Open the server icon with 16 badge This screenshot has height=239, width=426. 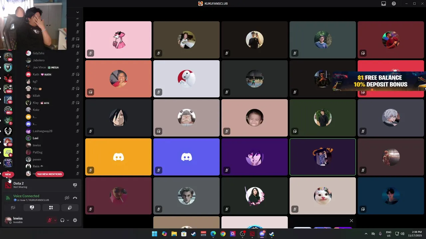(8, 78)
